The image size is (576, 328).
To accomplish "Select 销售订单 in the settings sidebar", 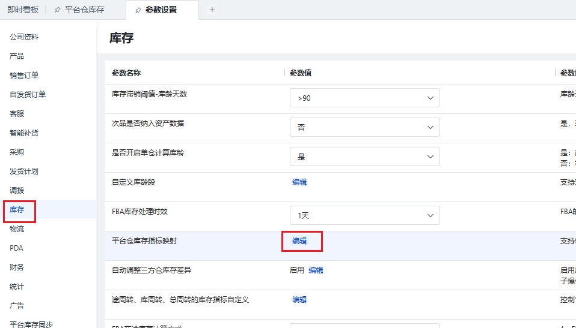I will click(24, 76).
